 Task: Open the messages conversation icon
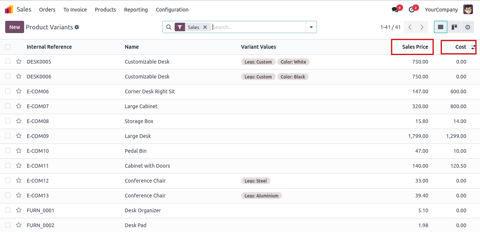tap(395, 10)
